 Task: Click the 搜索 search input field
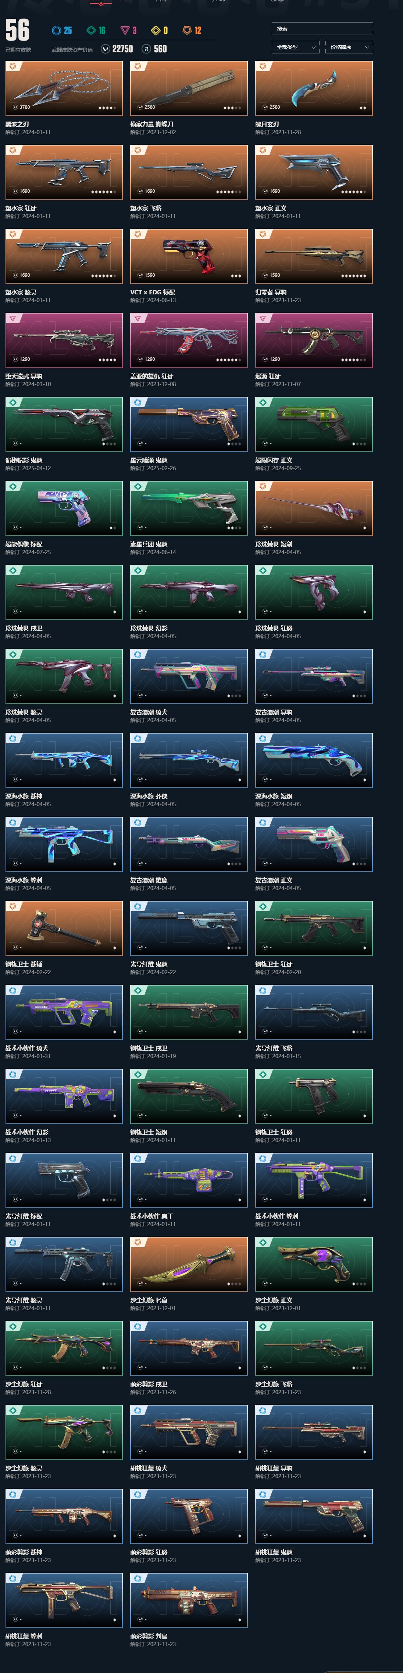[322, 29]
